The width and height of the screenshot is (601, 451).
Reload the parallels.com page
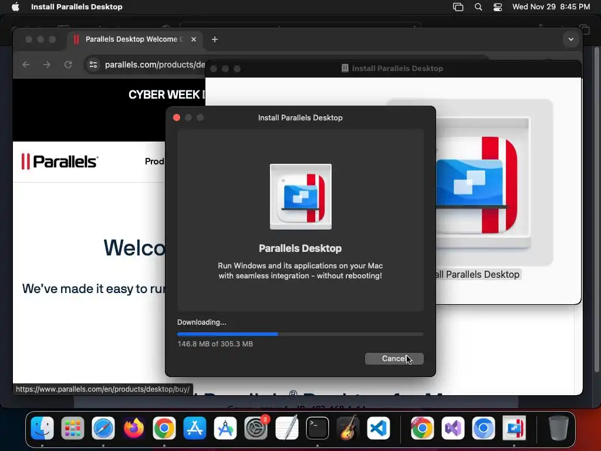(x=68, y=65)
